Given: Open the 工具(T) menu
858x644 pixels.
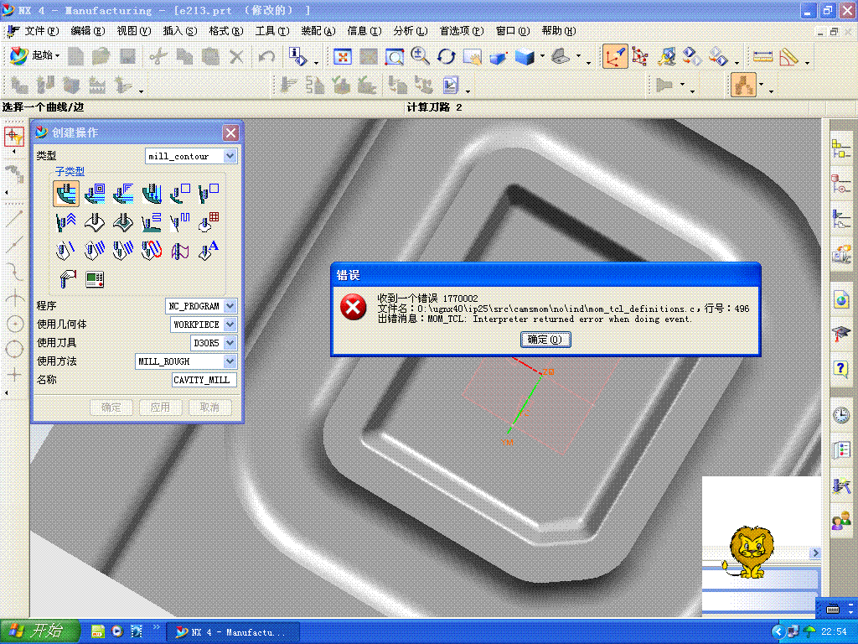Looking at the screenshot, I should [272, 31].
